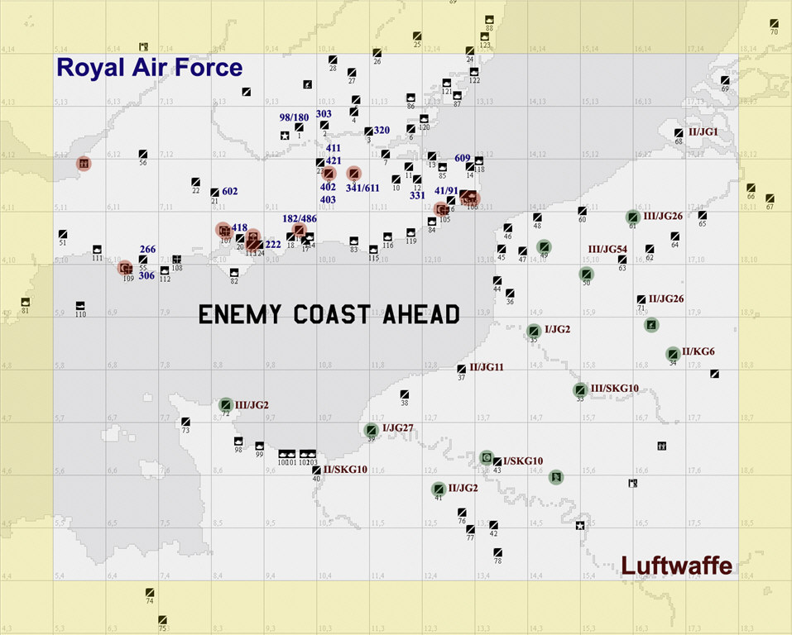Choose airfield marker numbered 69

point(725,80)
